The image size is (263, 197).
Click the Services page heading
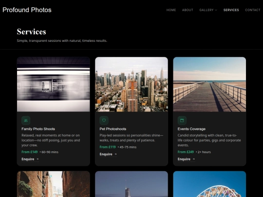tap(31, 32)
